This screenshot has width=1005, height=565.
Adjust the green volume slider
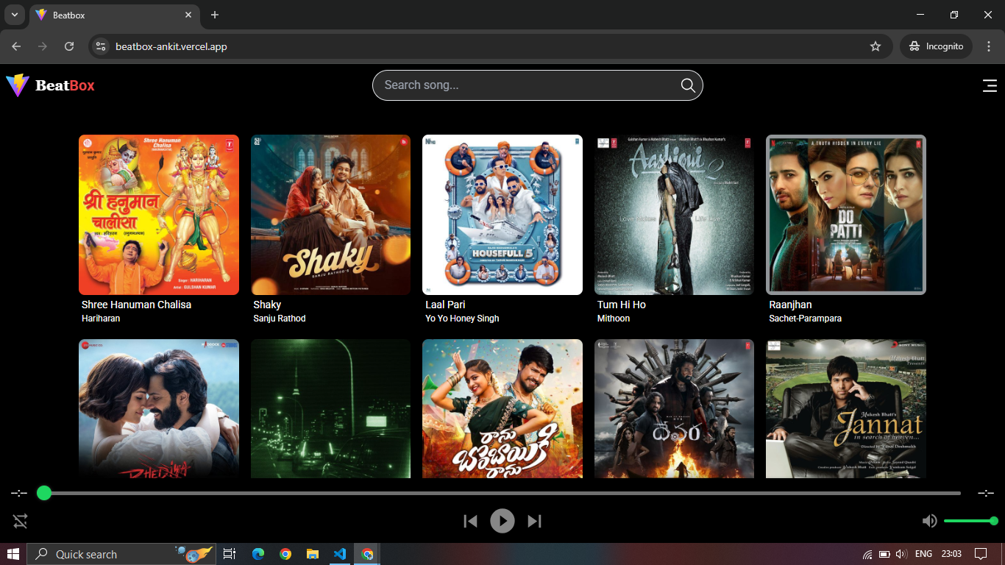(x=970, y=521)
